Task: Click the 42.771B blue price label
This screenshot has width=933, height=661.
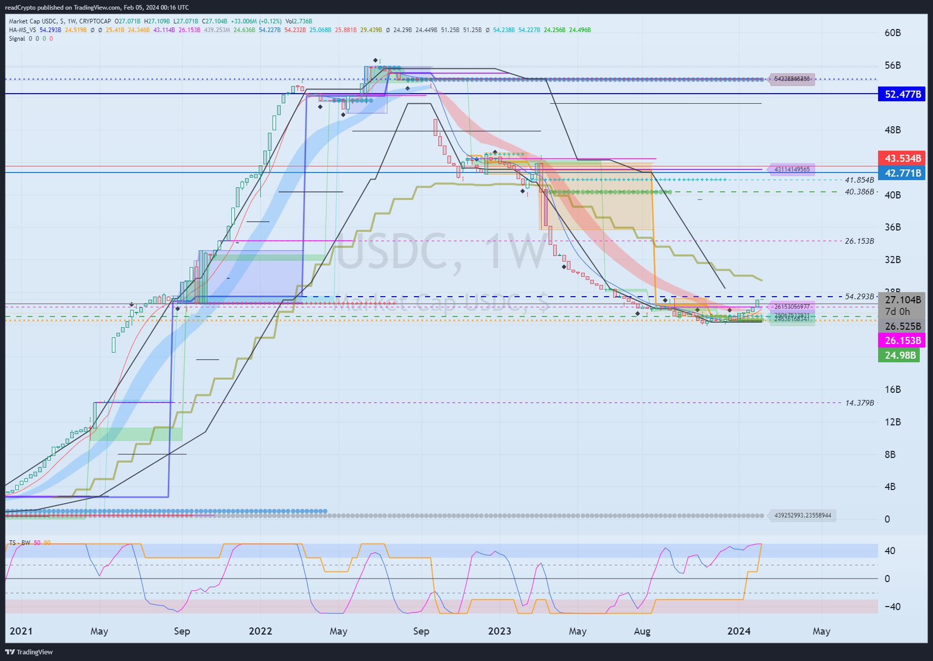Action: click(x=901, y=173)
